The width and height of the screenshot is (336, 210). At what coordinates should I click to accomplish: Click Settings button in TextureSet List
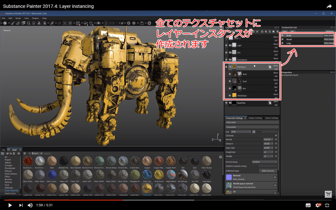(329, 31)
